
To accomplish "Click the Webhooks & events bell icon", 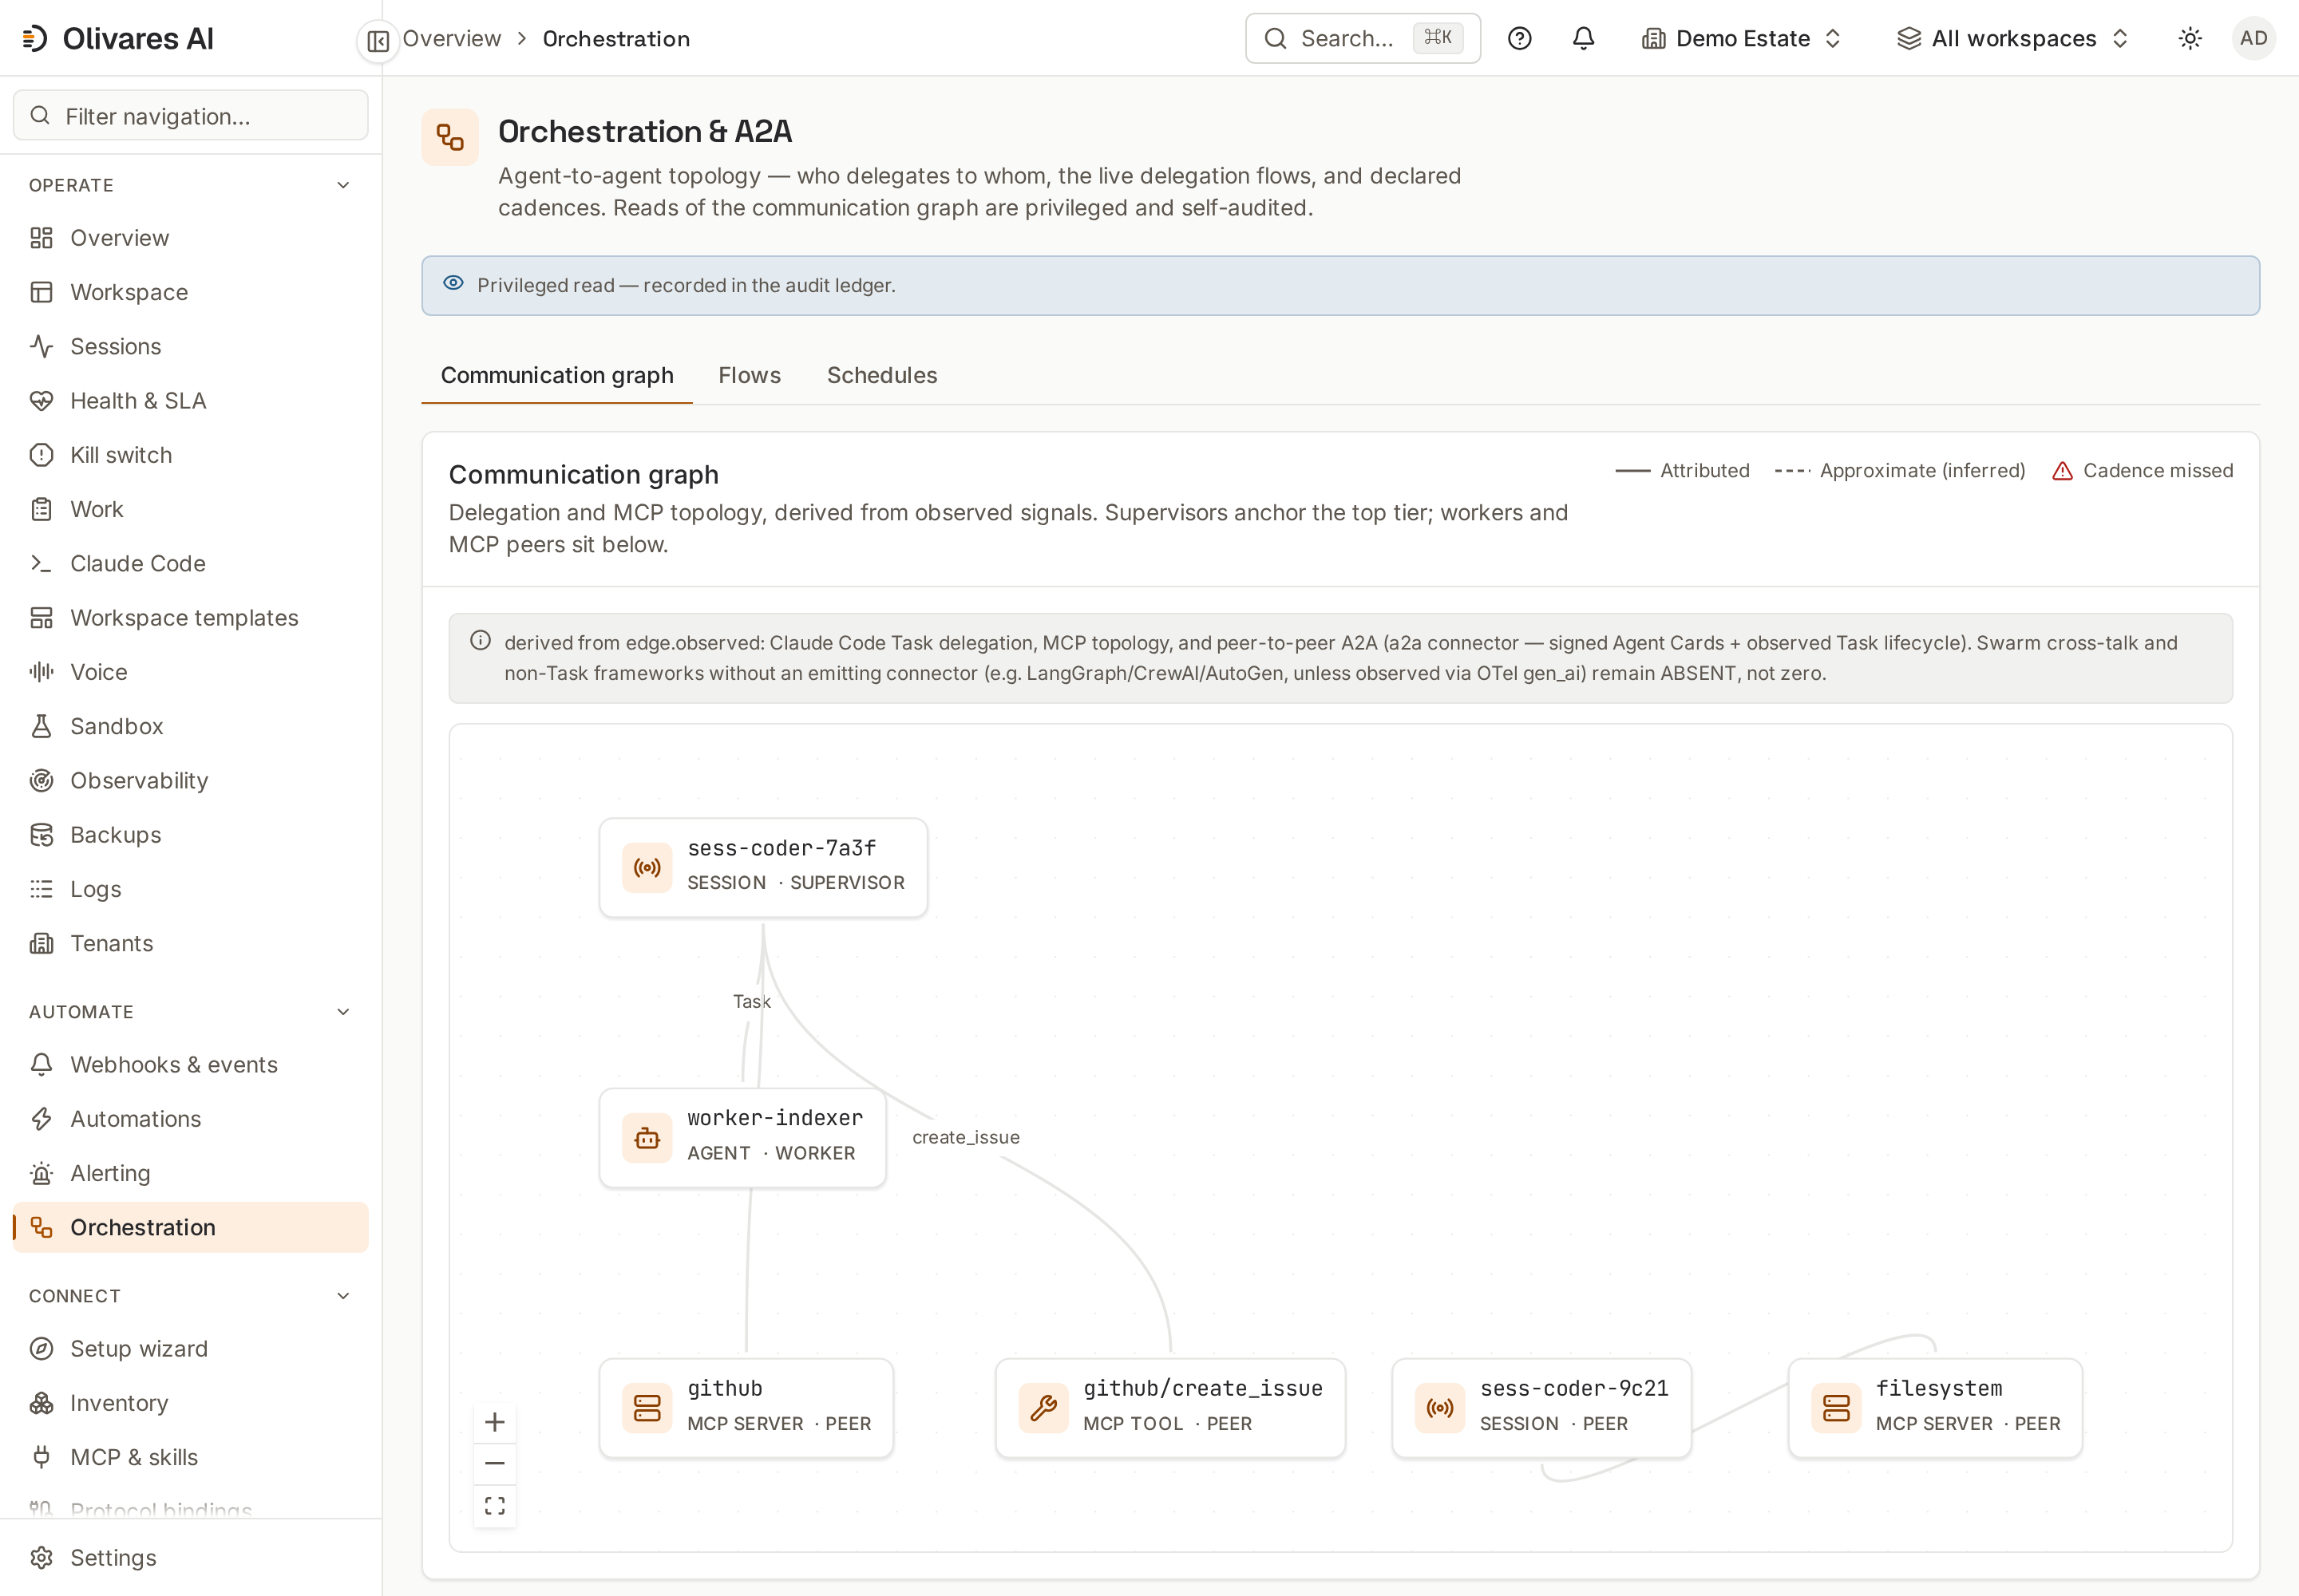I will [x=41, y=1064].
